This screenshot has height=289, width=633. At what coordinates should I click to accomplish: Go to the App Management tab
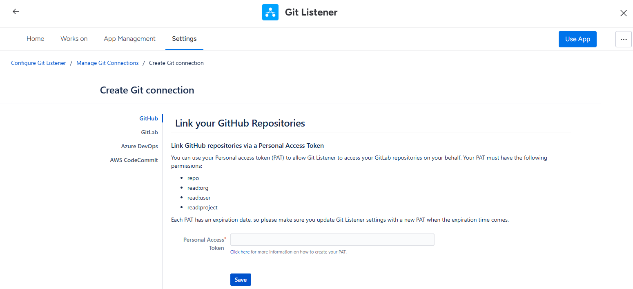click(x=129, y=39)
